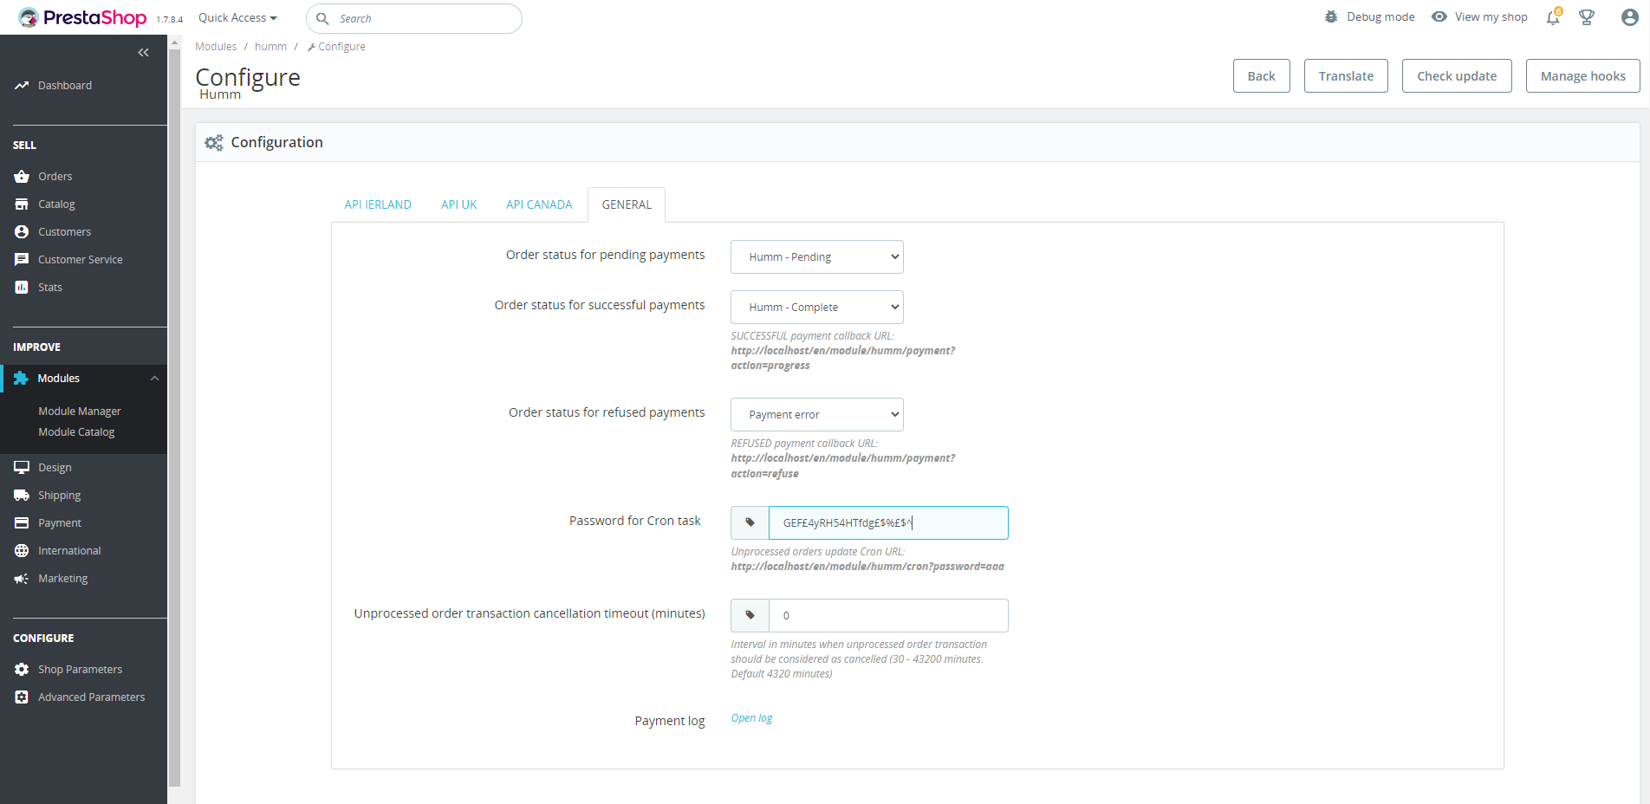Click the Catalog store icon
The image size is (1650, 804).
pyautogui.click(x=22, y=204)
